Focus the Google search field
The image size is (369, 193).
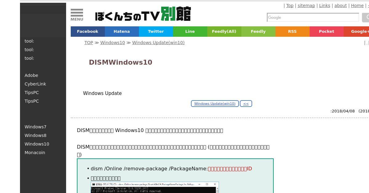pyautogui.click(x=313, y=17)
